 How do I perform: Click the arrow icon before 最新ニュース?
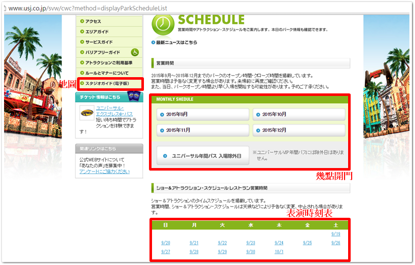[153, 43]
